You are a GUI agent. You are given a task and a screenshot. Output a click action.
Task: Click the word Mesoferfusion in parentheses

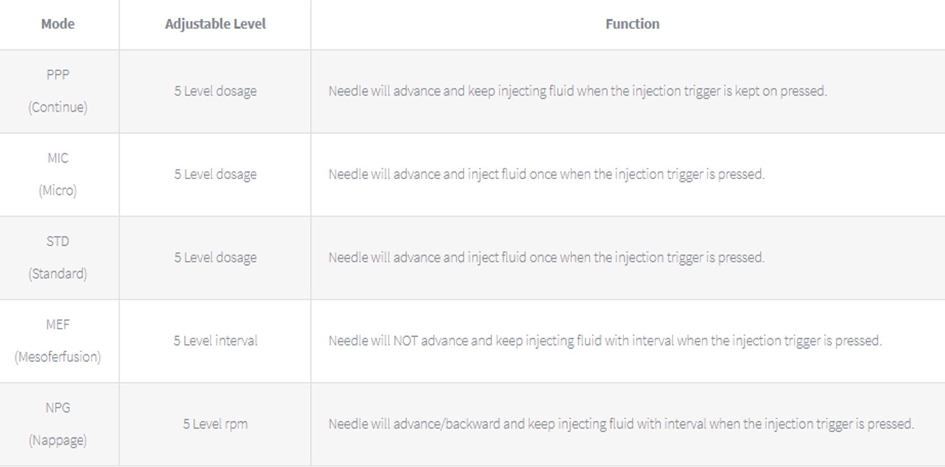58,357
